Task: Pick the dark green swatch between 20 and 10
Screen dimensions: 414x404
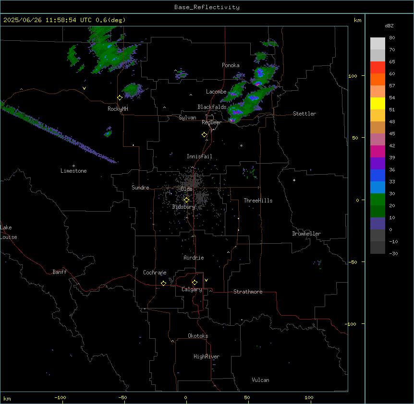Action: (x=377, y=211)
